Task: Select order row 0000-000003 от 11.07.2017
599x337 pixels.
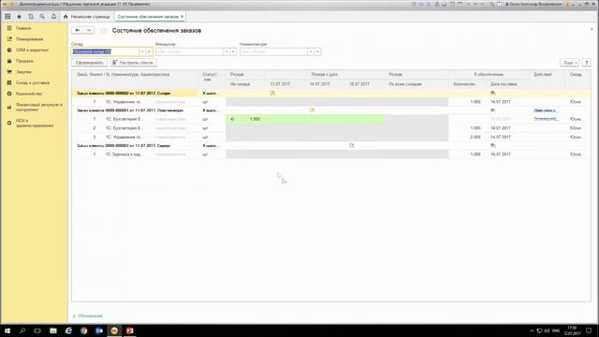Action: point(124,146)
